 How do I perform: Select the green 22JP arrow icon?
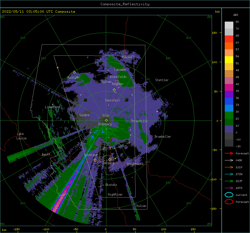[x=229, y=181]
